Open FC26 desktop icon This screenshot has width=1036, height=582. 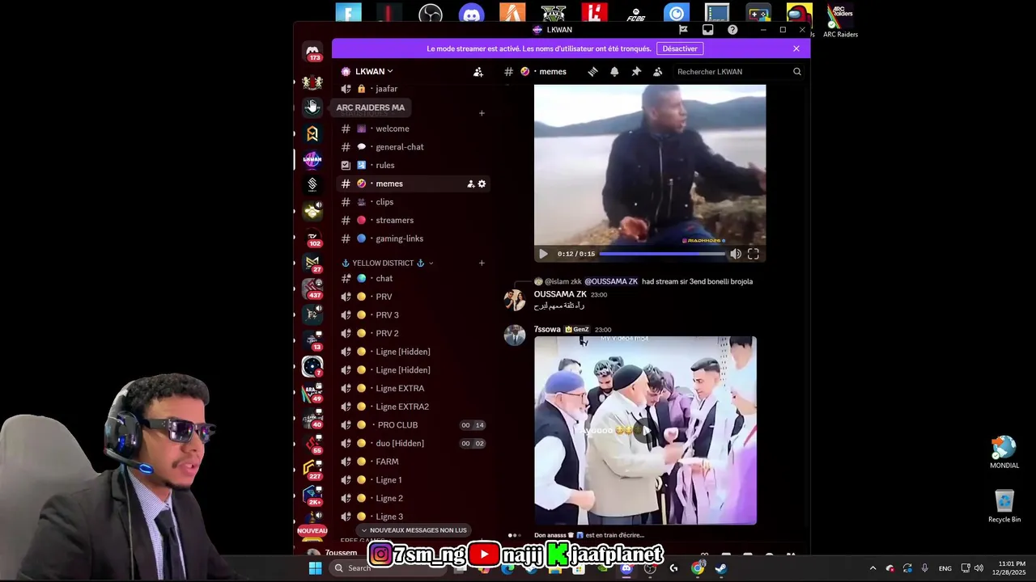click(x=635, y=15)
